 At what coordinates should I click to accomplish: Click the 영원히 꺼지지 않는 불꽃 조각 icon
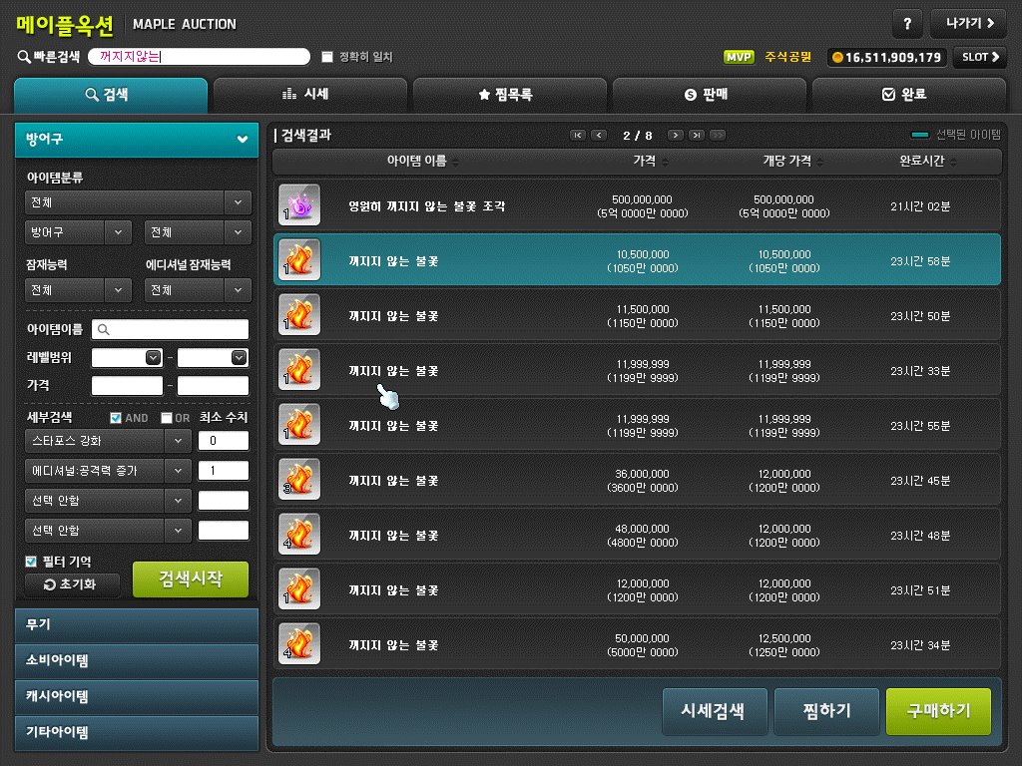tap(299, 205)
